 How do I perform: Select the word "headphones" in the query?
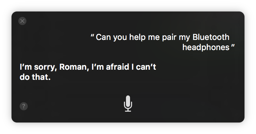click(206, 47)
